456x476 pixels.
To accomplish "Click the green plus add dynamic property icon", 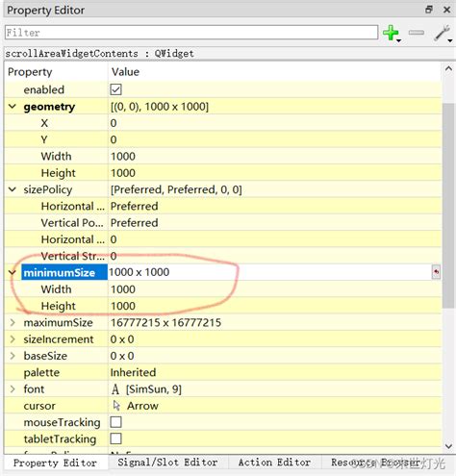I will tap(391, 33).
